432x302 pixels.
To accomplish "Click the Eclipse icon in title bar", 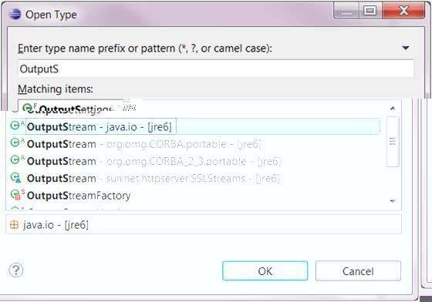I will click(x=15, y=14).
